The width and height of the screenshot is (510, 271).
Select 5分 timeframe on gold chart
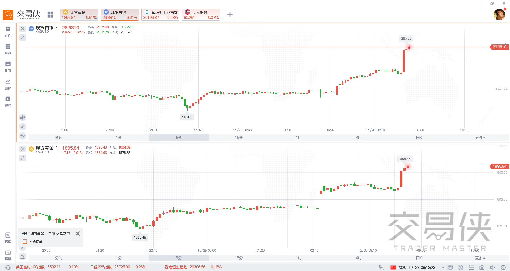pyautogui.click(x=179, y=258)
